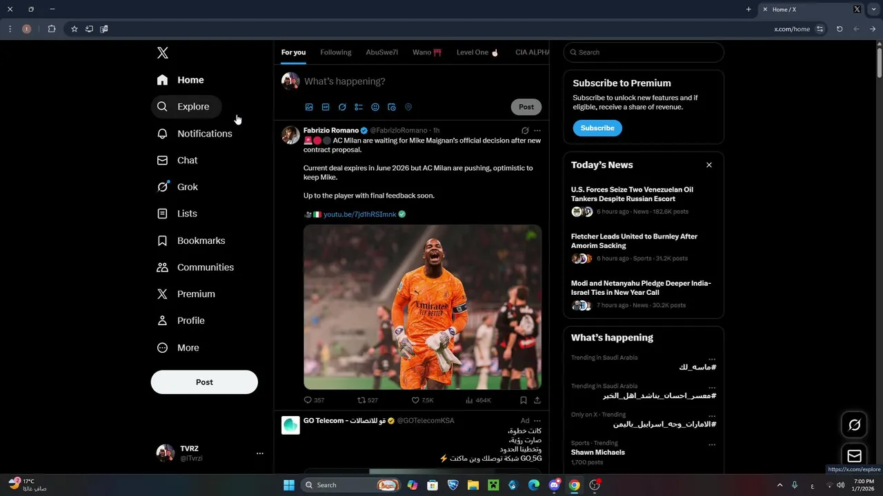Click the page vertical scrollbar thumb
This screenshot has height=496, width=883.
[x=879, y=61]
